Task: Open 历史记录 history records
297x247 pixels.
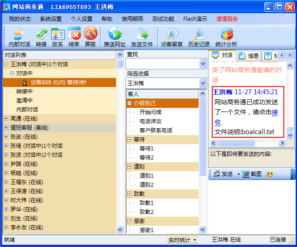Action: [199, 37]
